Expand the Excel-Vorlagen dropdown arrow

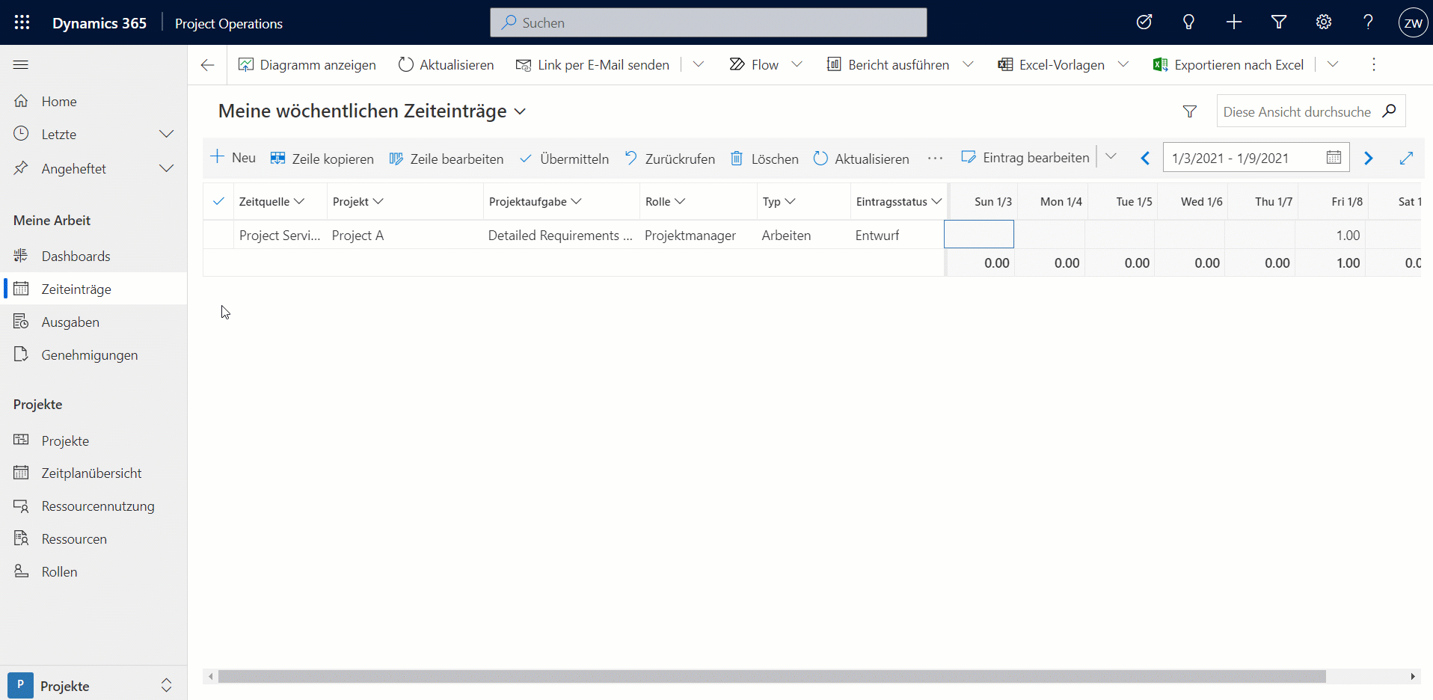click(1123, 64)
